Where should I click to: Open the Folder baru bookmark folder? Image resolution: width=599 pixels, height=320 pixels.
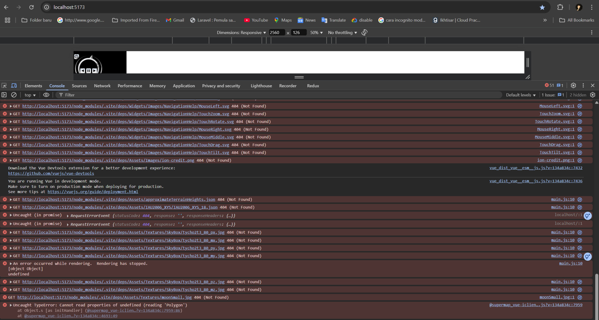point(37,20)
